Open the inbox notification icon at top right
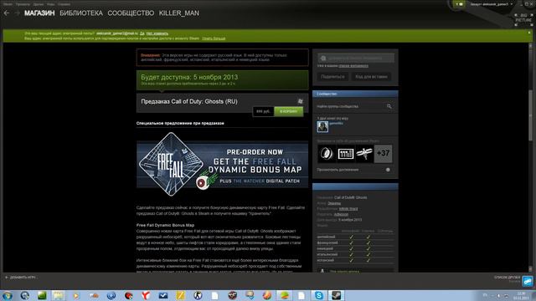The height and width of the screenshot is (301, 536). tap(460, 4)
